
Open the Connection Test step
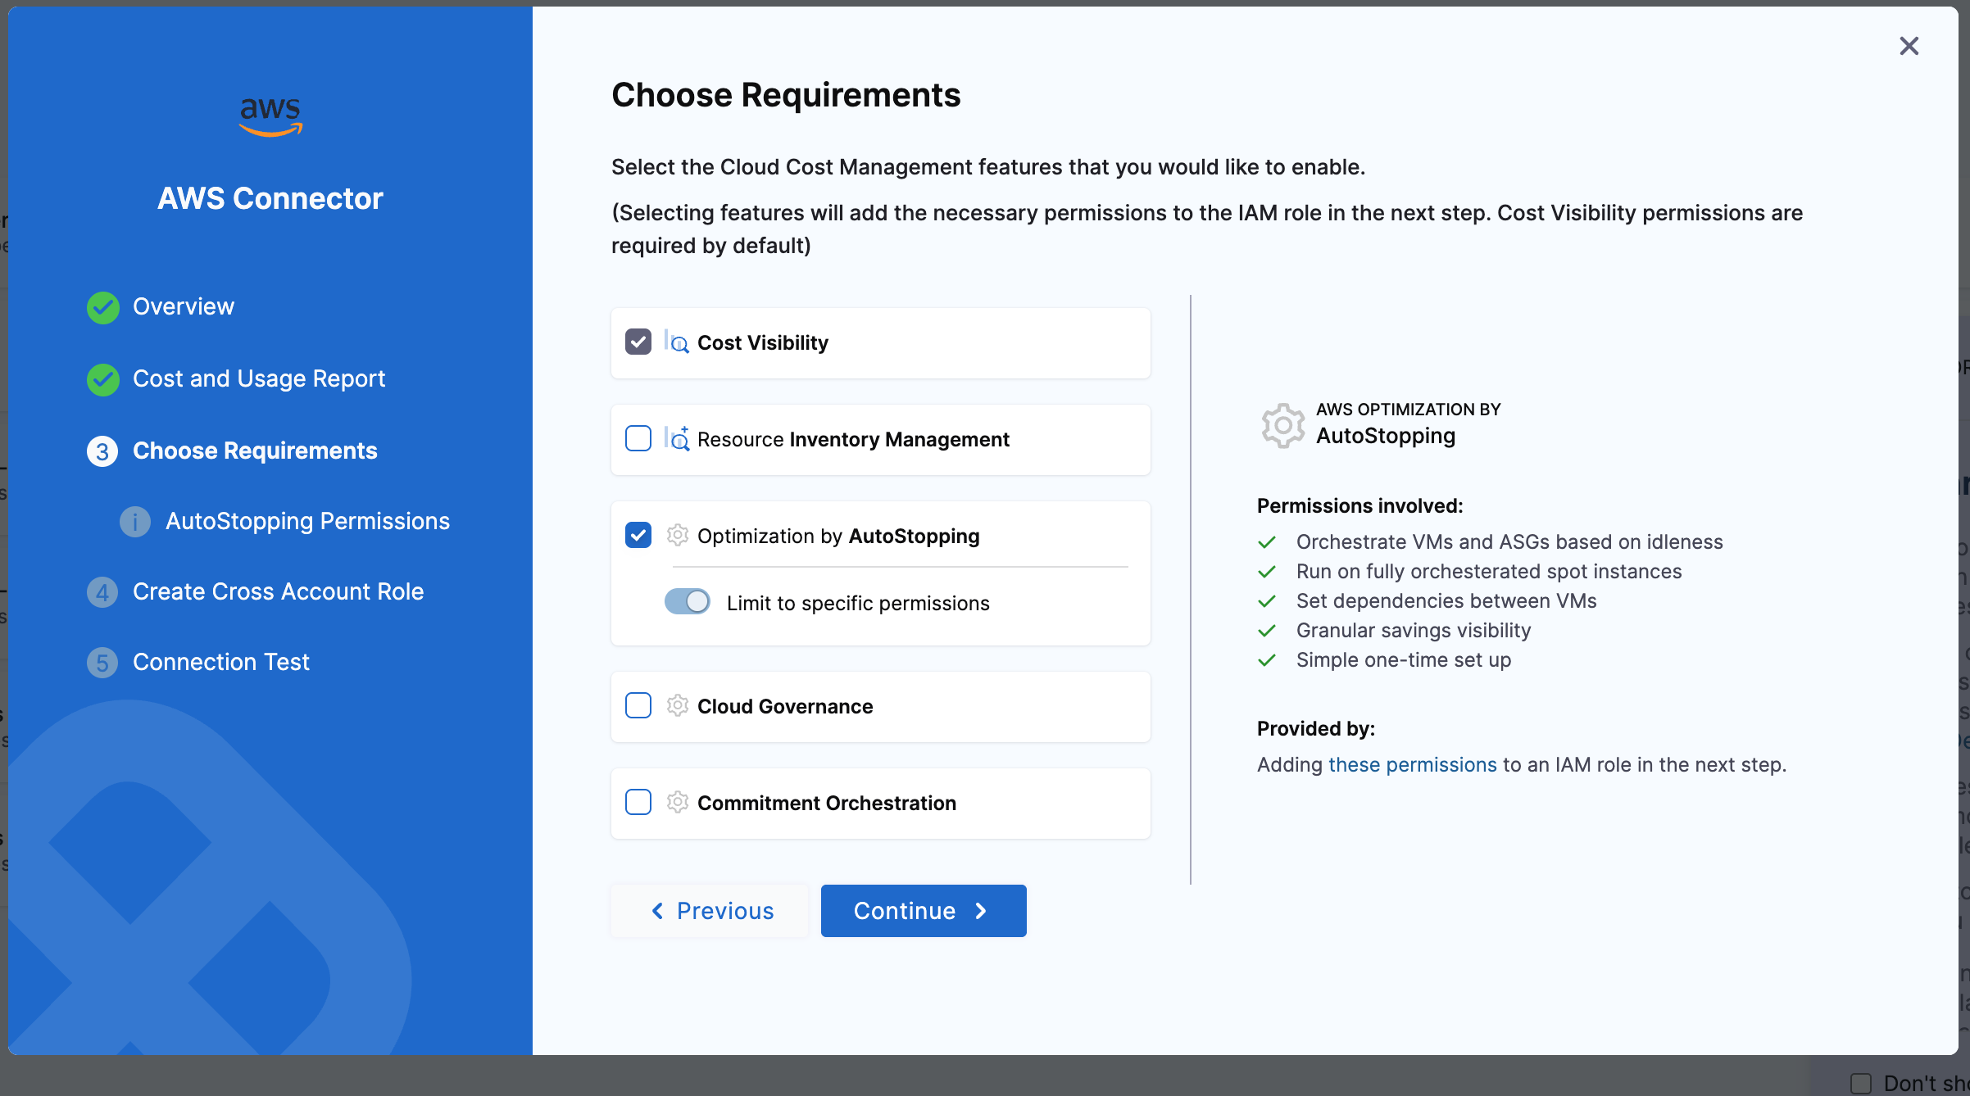click(221, 662)
